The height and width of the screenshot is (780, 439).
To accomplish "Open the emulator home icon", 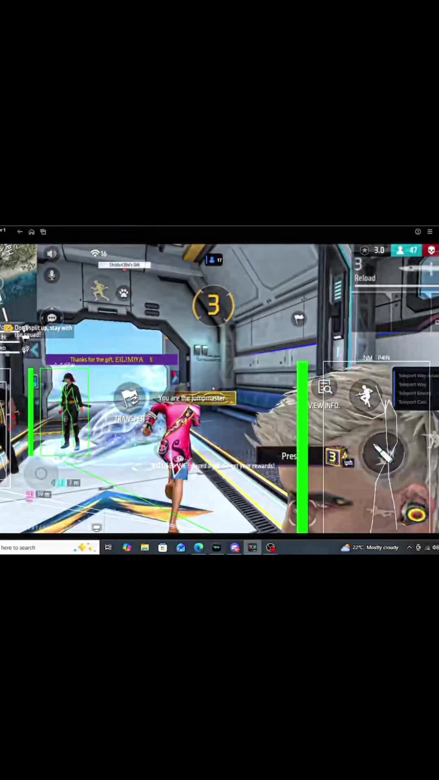I will click(x=31, y=232).
